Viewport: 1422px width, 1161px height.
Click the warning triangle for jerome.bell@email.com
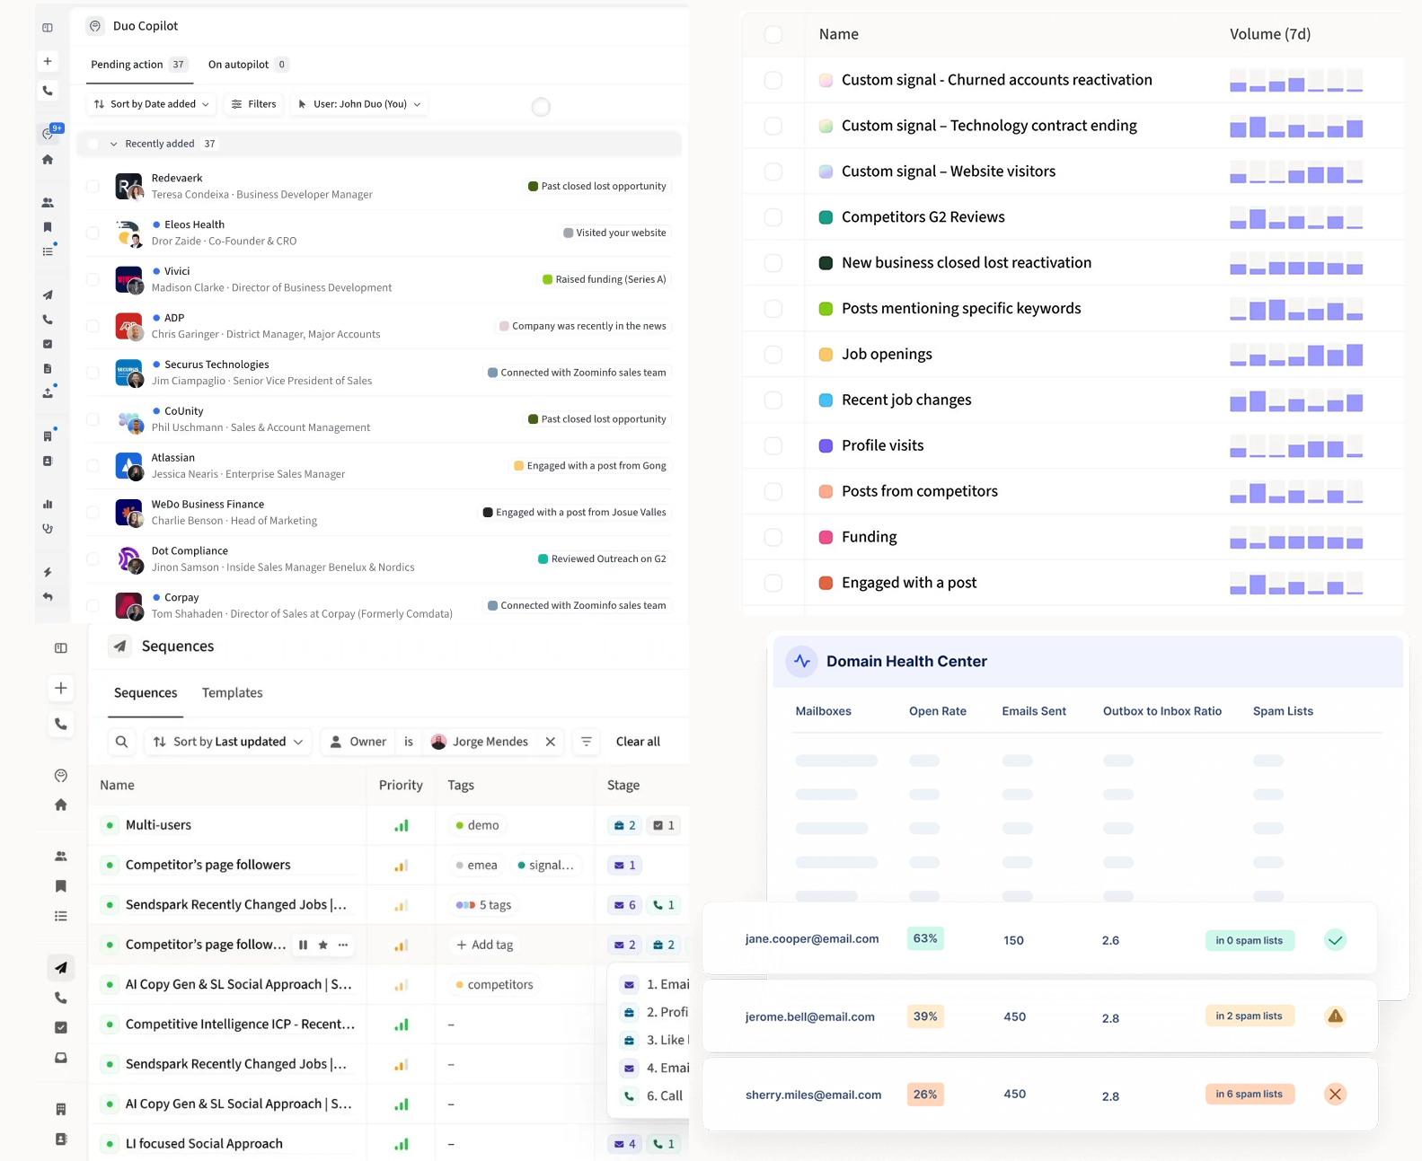click(1336, 1016)
